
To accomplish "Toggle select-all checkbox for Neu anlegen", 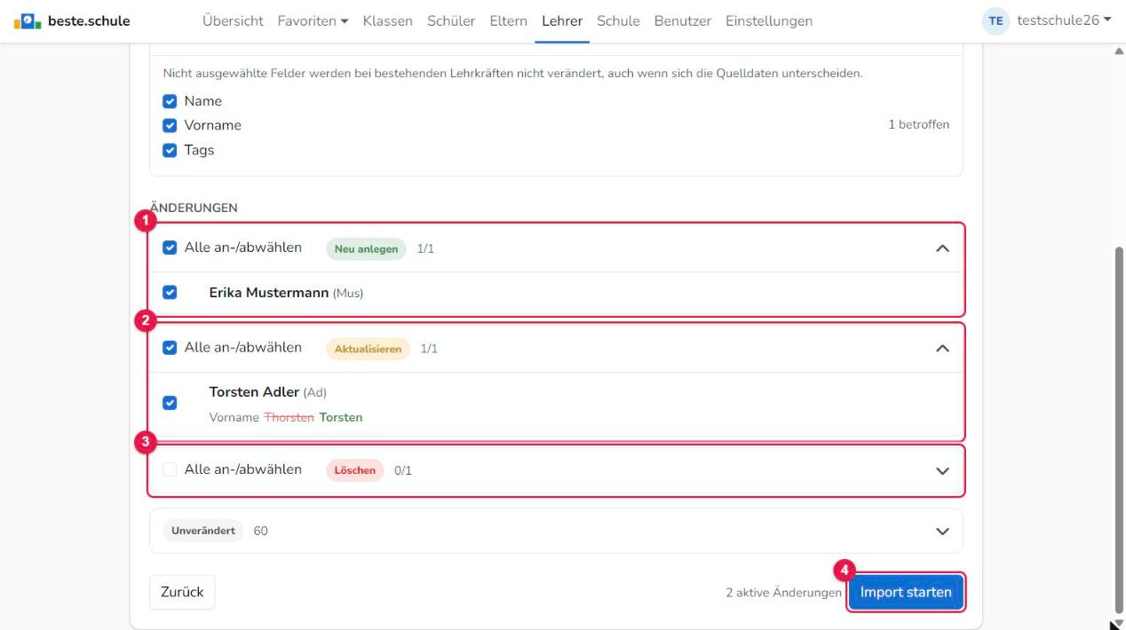I will (x=170, y=248).
